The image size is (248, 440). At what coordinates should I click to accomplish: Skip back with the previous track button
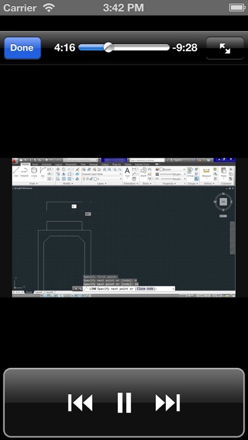80,402
